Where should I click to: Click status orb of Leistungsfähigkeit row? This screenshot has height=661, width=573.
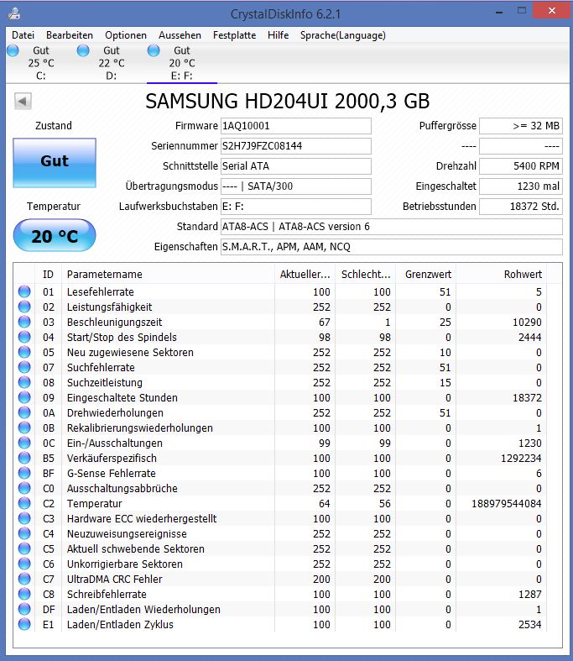24,307
